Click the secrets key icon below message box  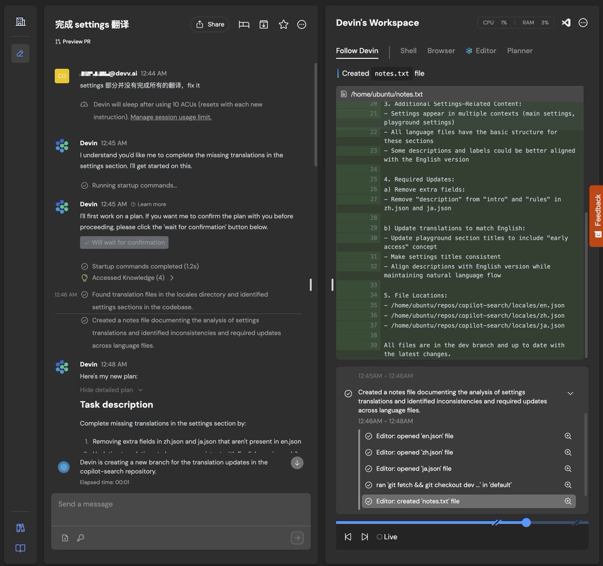(x=80, y=538)
